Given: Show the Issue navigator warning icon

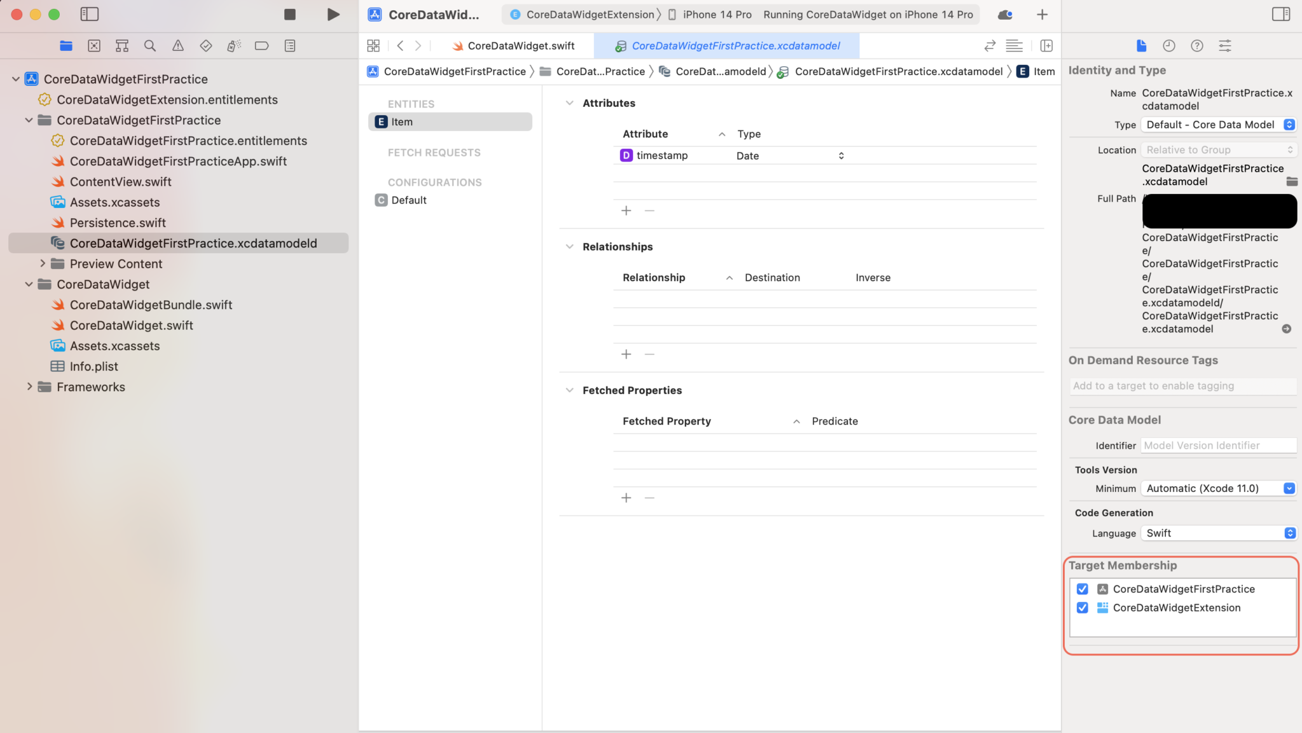Looking at the screenshot, I should [x=178, y=45].
